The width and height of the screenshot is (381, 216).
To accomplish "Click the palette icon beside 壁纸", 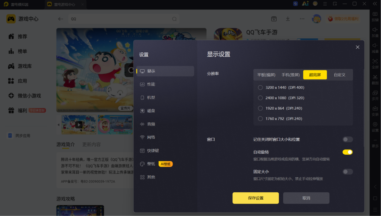I will point(143,164).
